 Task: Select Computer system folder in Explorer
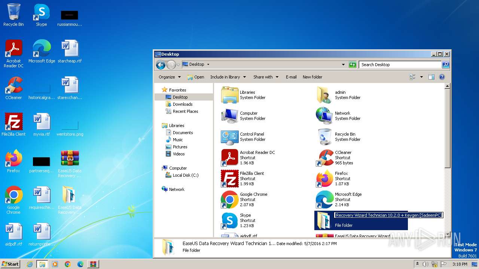coord(243,116)
